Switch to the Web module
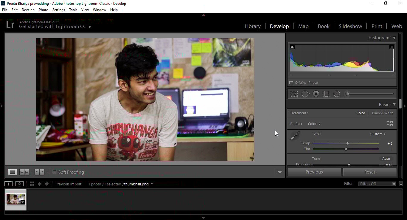Screen dimensions: 407x220 [397, 26]
